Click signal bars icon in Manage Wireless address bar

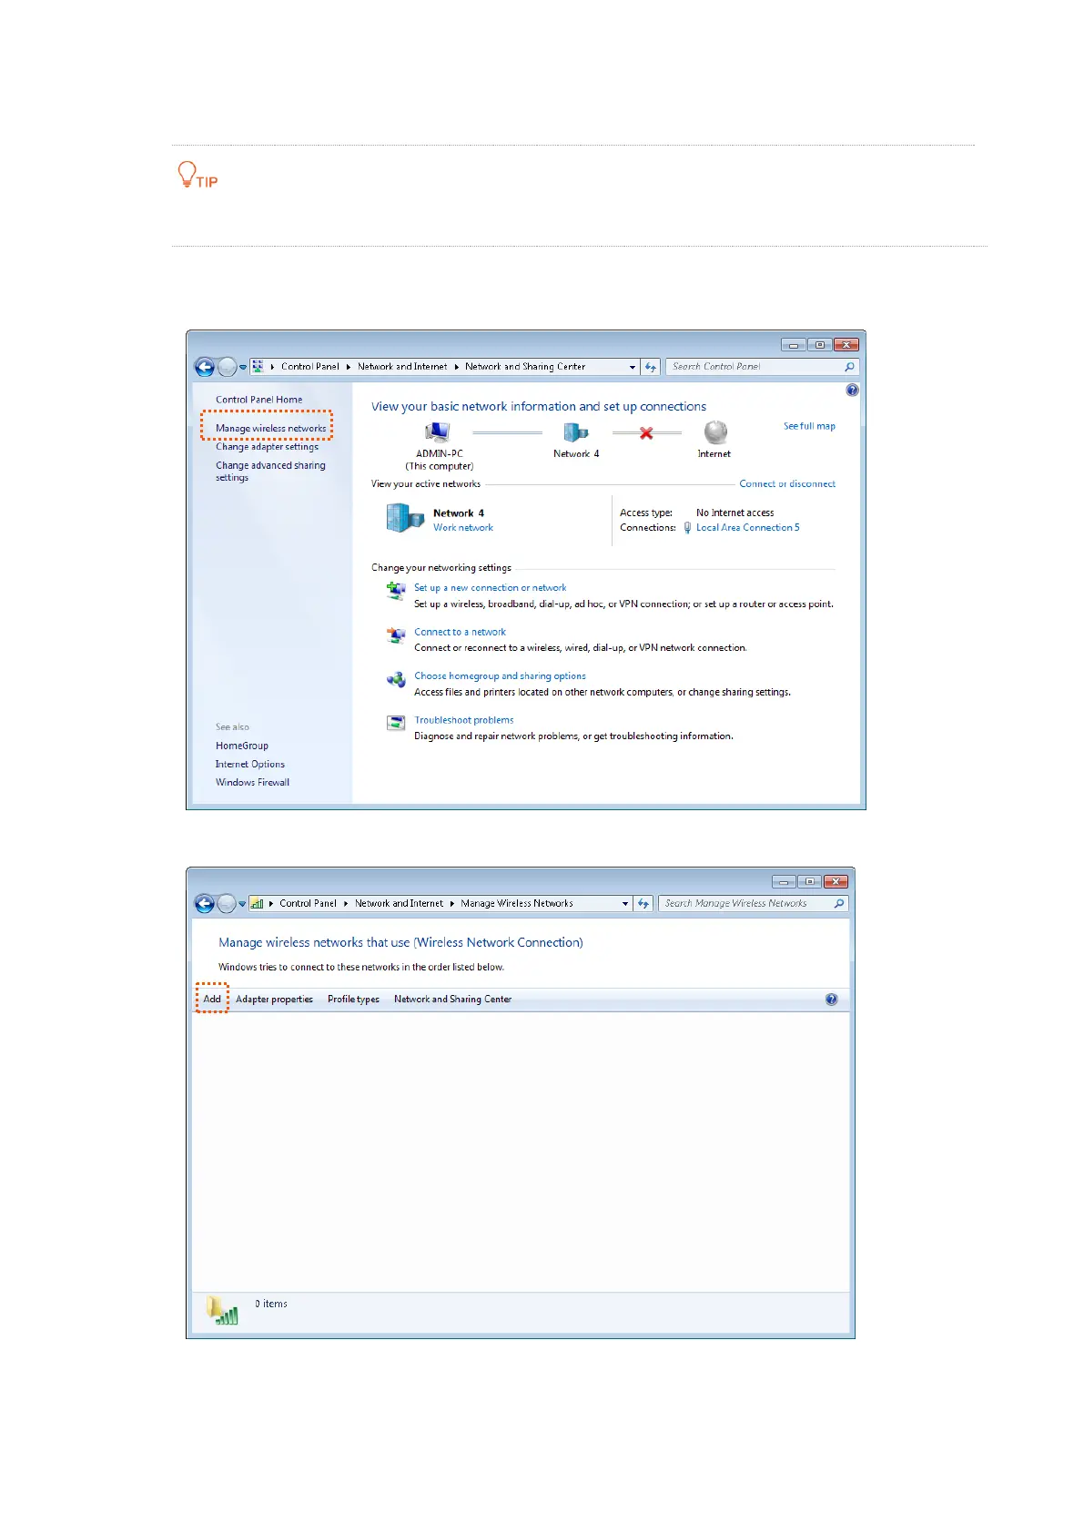tap(258, 904)
